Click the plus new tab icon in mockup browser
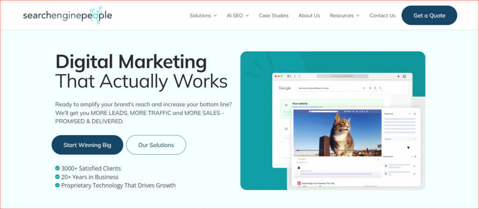 [x=398, y=76]
